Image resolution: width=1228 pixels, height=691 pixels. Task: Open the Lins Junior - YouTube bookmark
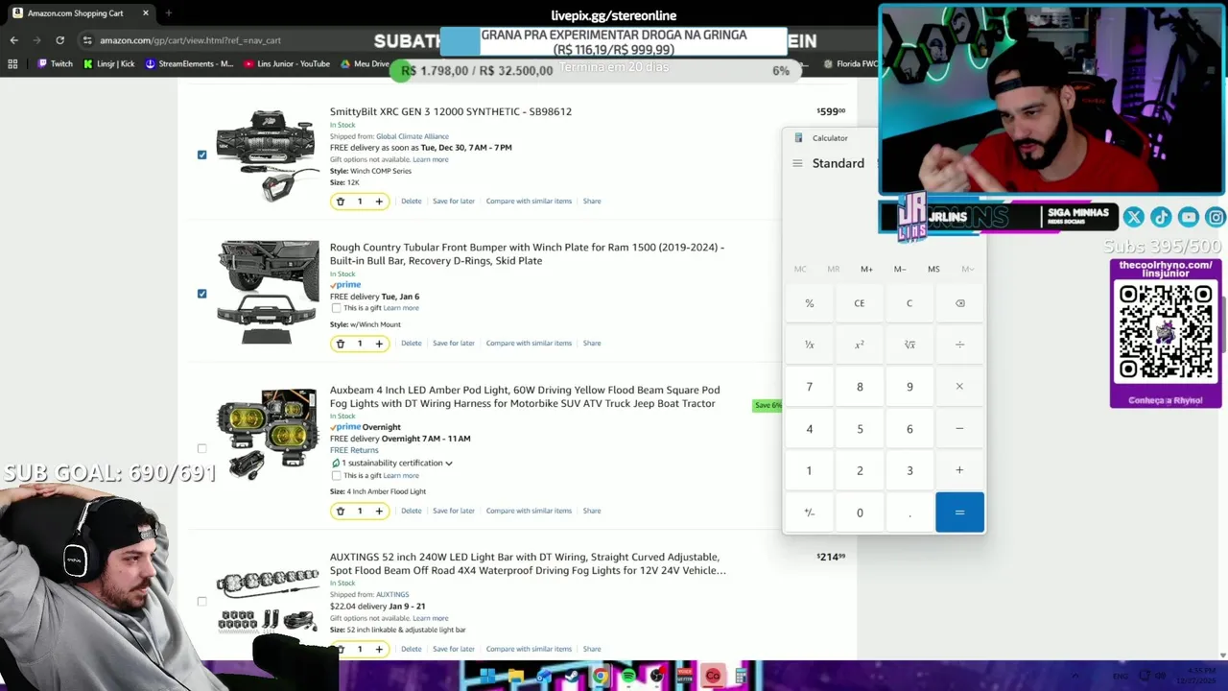click(x=287, y=63)
